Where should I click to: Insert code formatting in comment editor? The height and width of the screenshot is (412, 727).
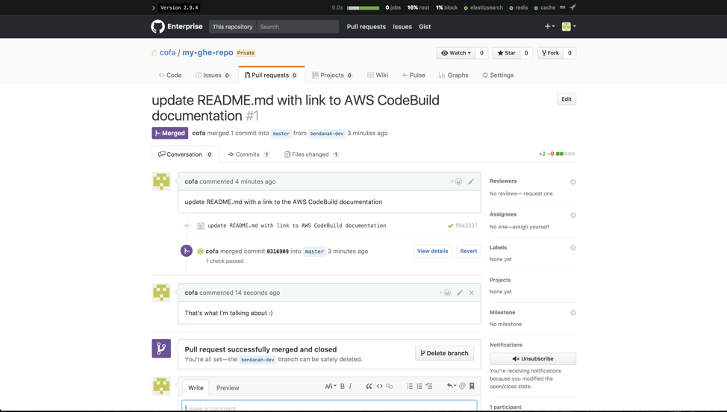pyautogui.click(x=379, y=386)
